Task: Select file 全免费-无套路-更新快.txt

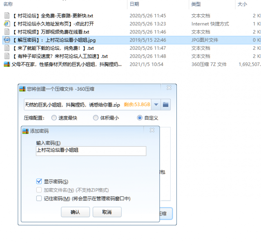Action: 53,16
